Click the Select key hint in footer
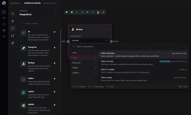191x115 pixels. pos(110,87)
